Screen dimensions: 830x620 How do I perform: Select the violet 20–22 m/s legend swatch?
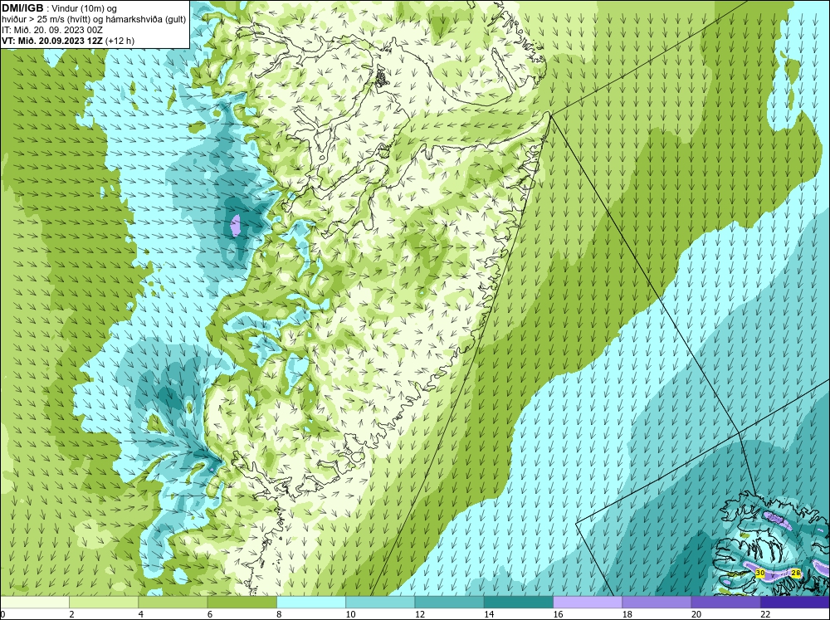tap(725, 603)
